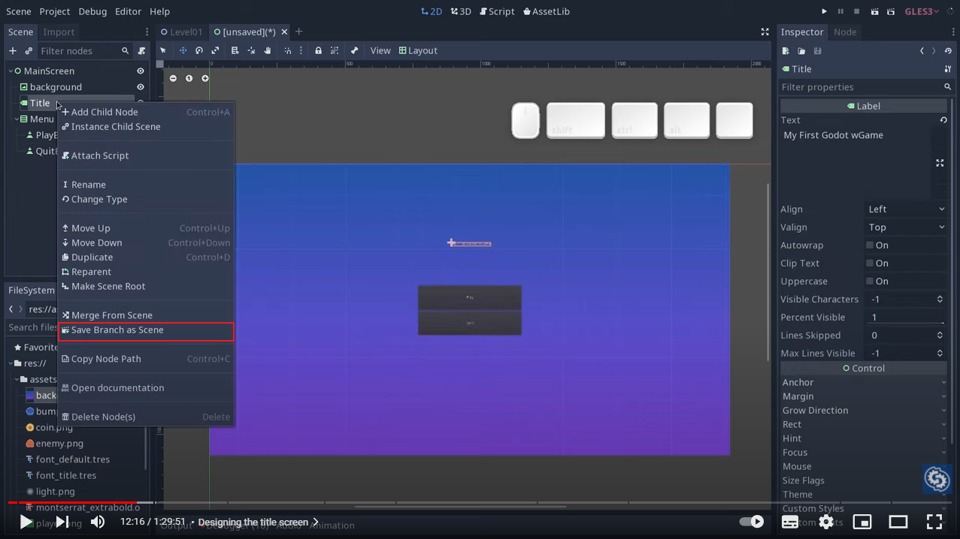The height and width of the screenshot is (539, 960).
Task: Open the Align dropdown set to Left
Action: 906,209
